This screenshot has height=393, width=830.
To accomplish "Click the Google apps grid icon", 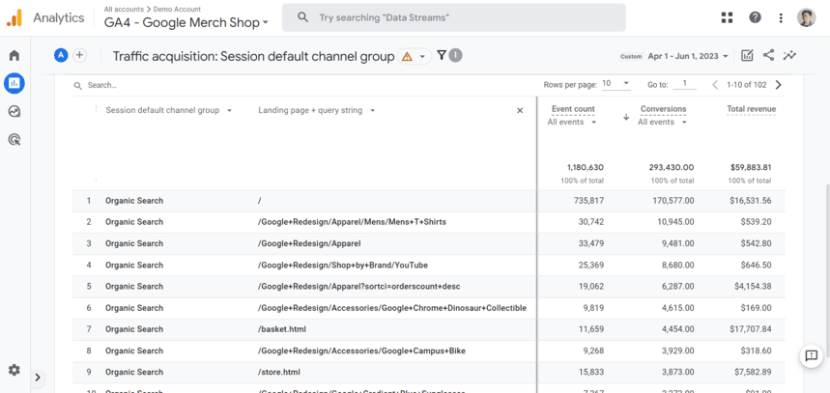I will point(727,17).
